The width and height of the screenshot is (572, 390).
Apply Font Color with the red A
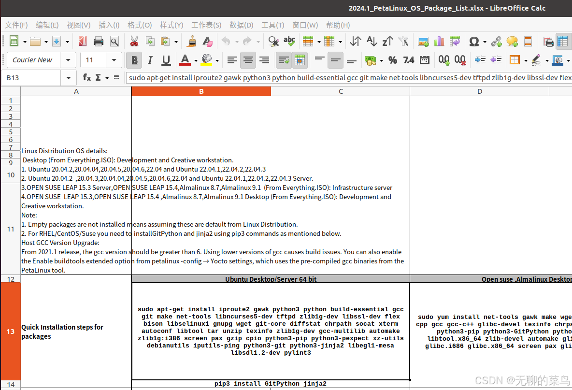(185, 60)
